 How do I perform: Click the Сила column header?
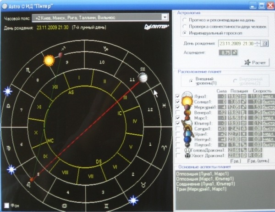coord(221,91)
